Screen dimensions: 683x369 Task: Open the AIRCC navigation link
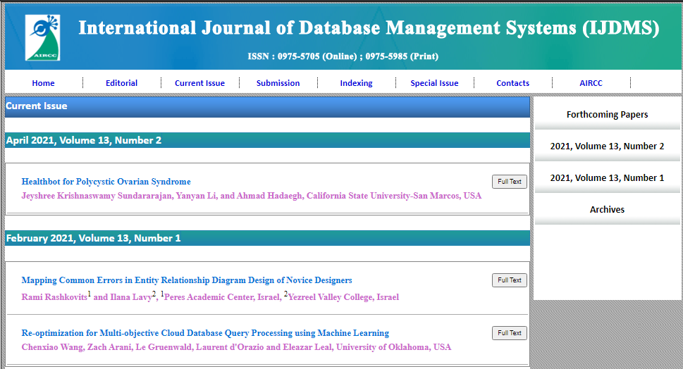tap(591, 83)
